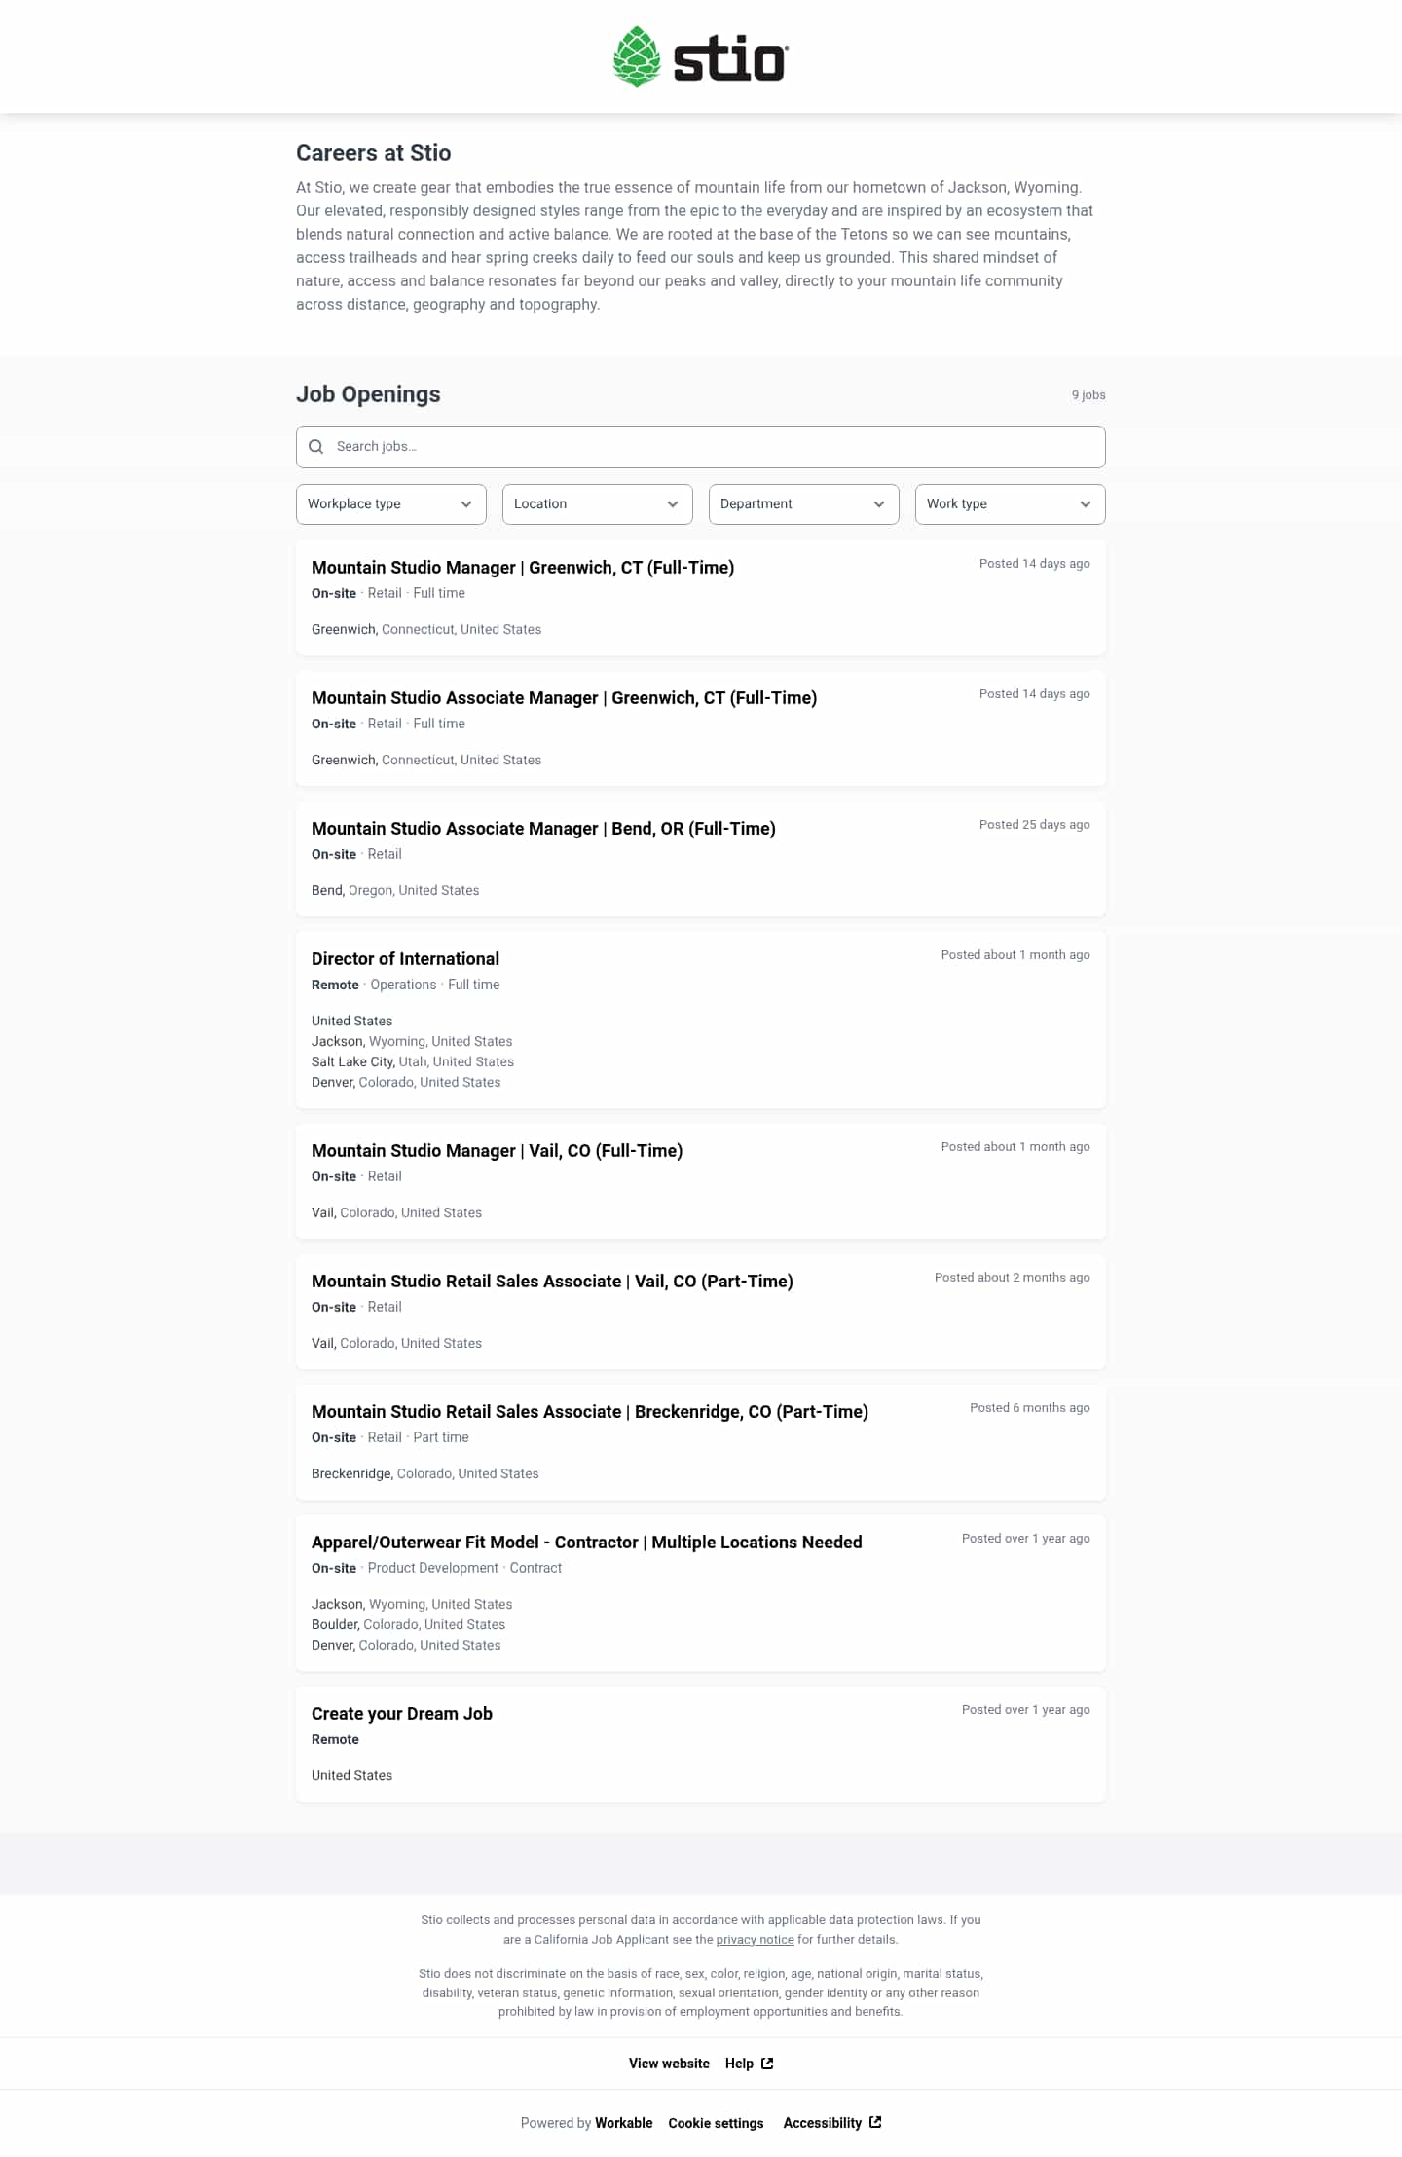Image resolution: width=1402 pixels, height=2157 pixels.
Task: View Associate Manager Bend, OR posting
Action: [x=543, y=829]
